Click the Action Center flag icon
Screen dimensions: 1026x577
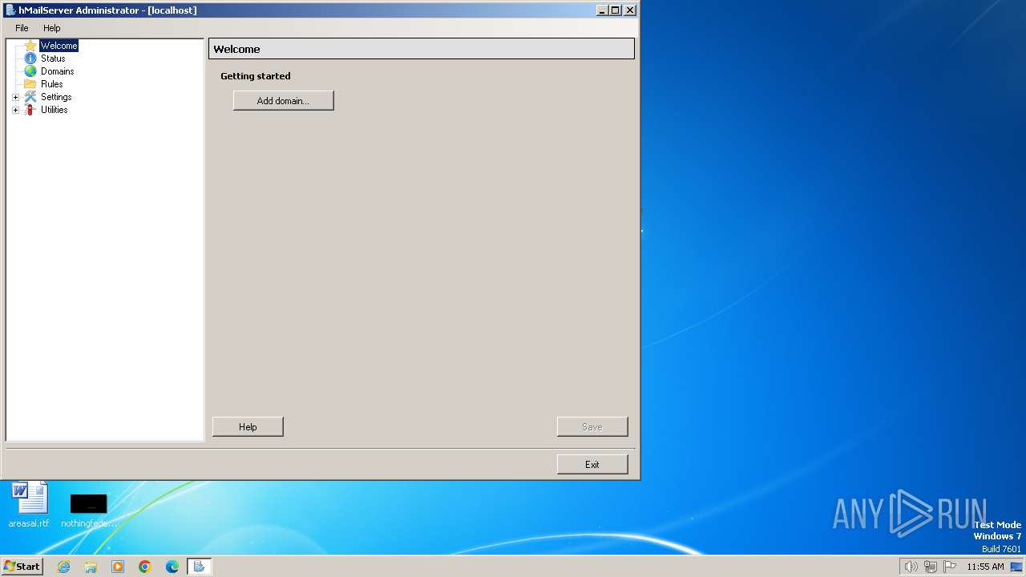[951, 567]
